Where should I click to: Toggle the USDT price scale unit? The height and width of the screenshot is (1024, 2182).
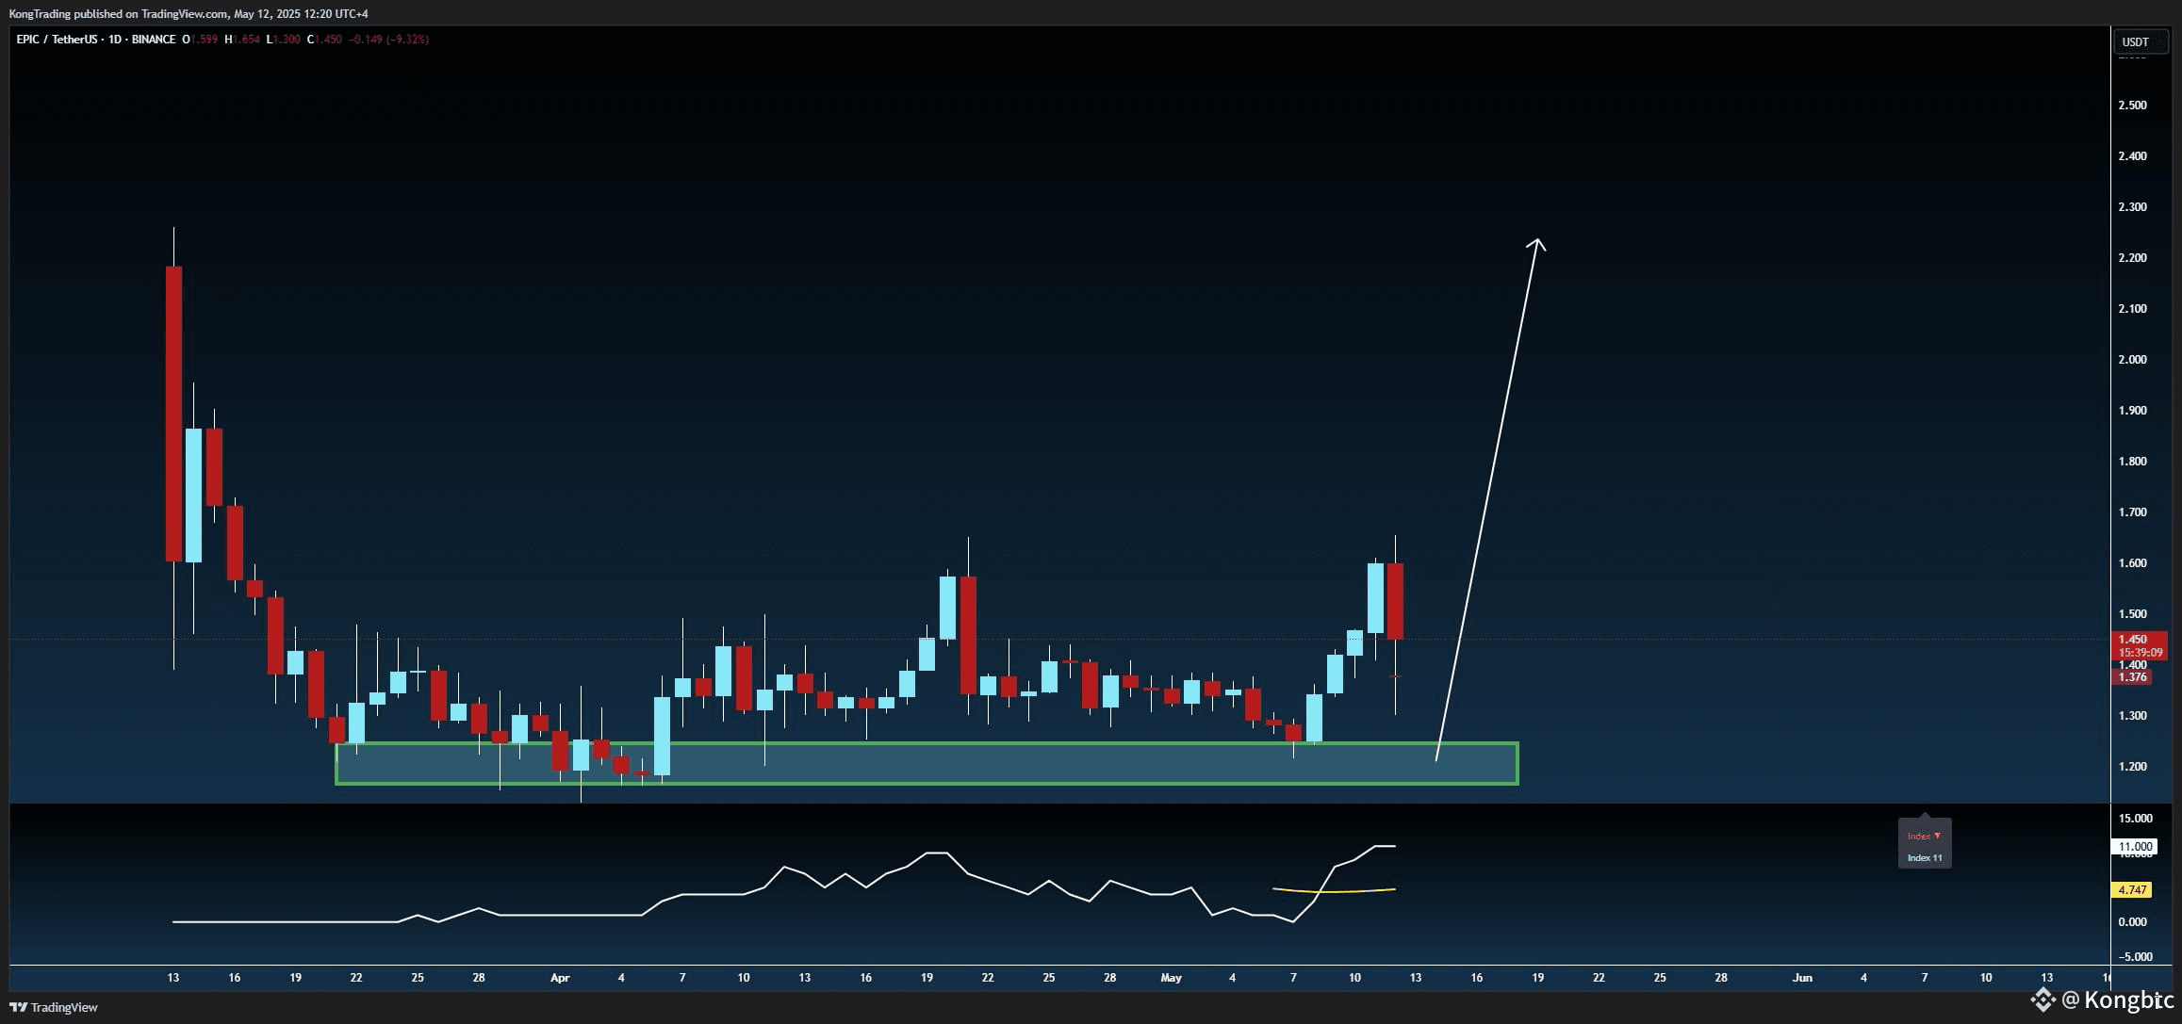point(2141,41)
